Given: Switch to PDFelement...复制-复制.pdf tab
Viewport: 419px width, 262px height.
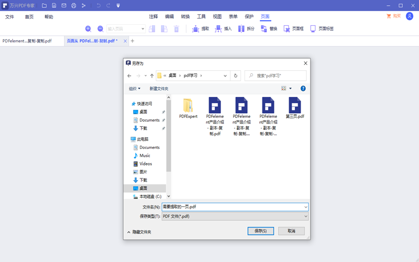Looking at the screenshot, I should 27,41.
